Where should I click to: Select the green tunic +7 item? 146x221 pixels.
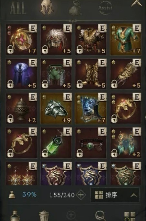pyautogui.click(x=126, y=39)
